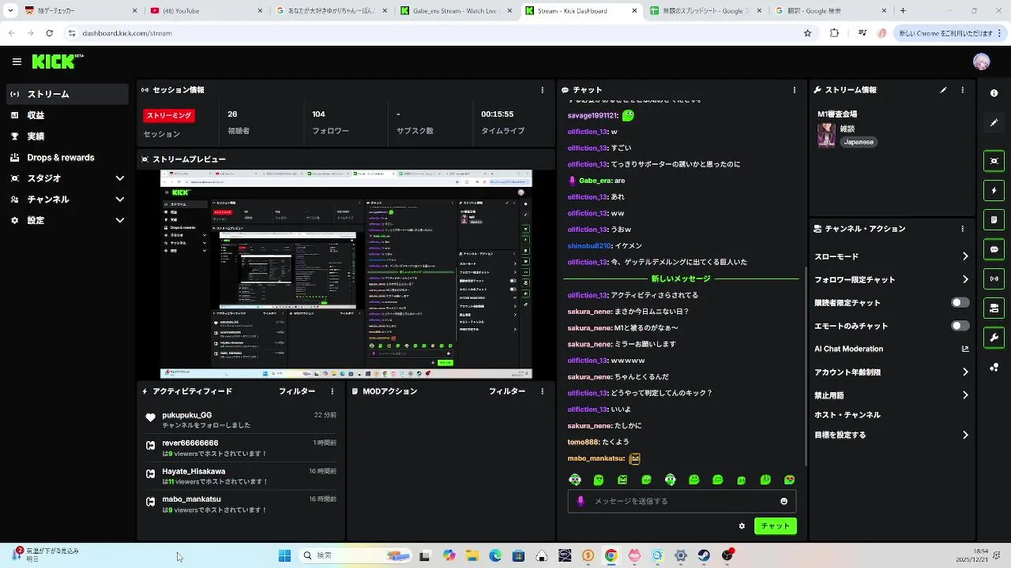Open the profile avatar menu
This screenshot has width=1011, height=568.
point(981,62)
